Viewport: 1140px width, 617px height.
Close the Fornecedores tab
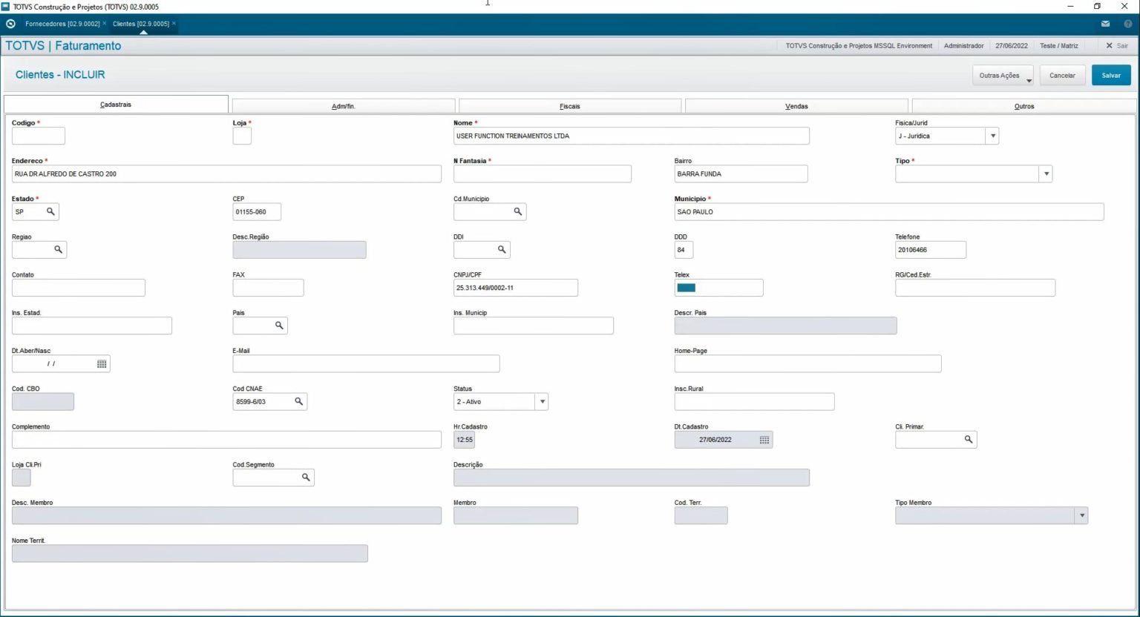pyautogui.click(x=105, y=24)
